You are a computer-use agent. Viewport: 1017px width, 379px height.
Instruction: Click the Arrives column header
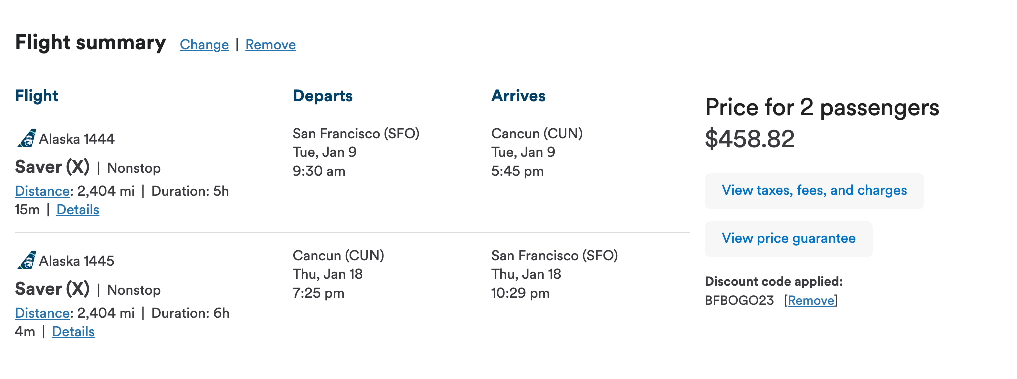[519, 95]
